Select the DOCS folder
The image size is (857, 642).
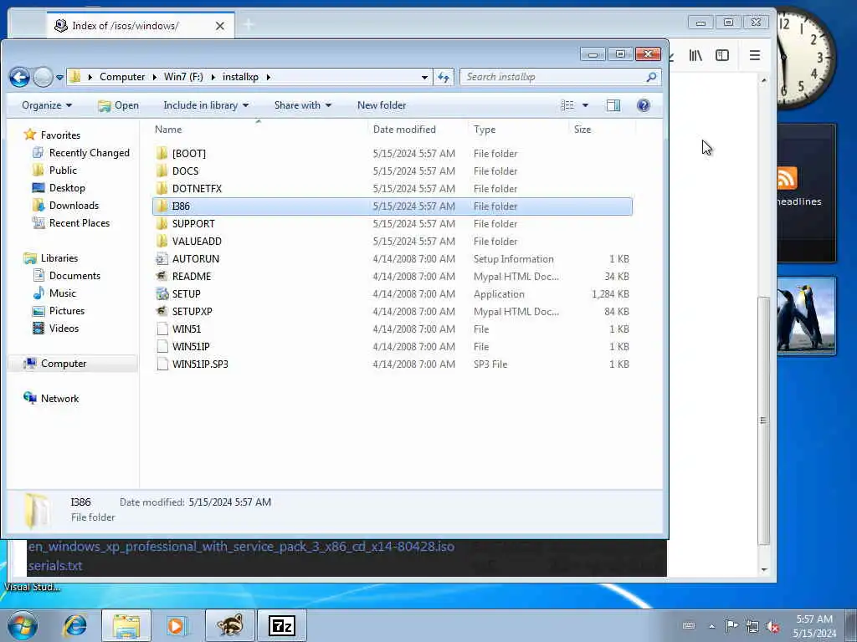coord(393,171)
